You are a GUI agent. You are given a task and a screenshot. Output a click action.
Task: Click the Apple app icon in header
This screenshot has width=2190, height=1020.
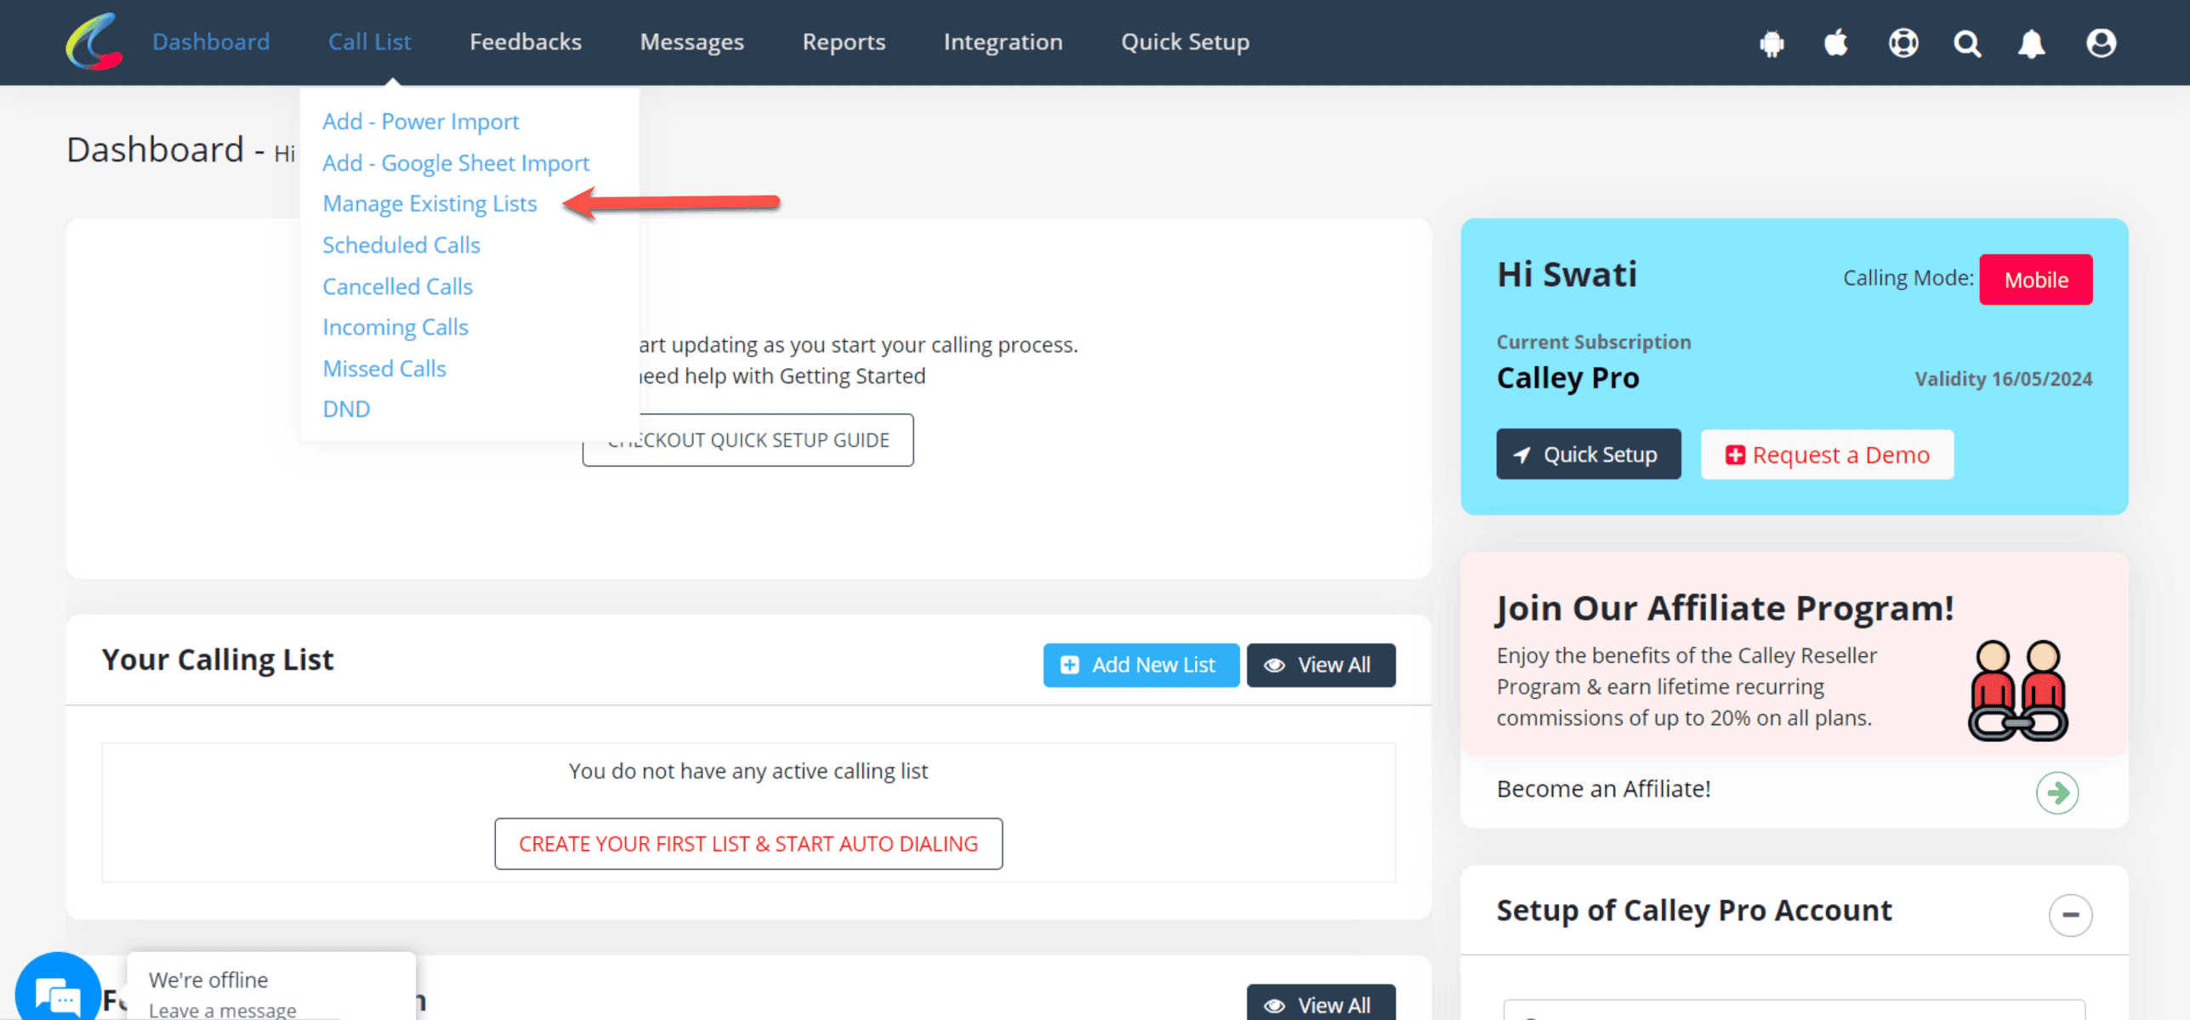pos(1835,42)
